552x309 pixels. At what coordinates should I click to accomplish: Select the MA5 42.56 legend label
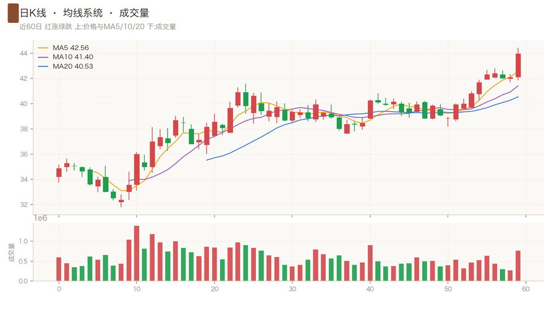pyautogui.click(x=70, y=48)
